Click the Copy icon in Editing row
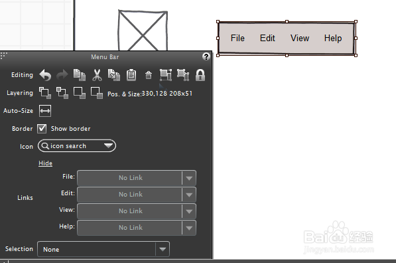The image size is (396, 263). coord(80,75)
